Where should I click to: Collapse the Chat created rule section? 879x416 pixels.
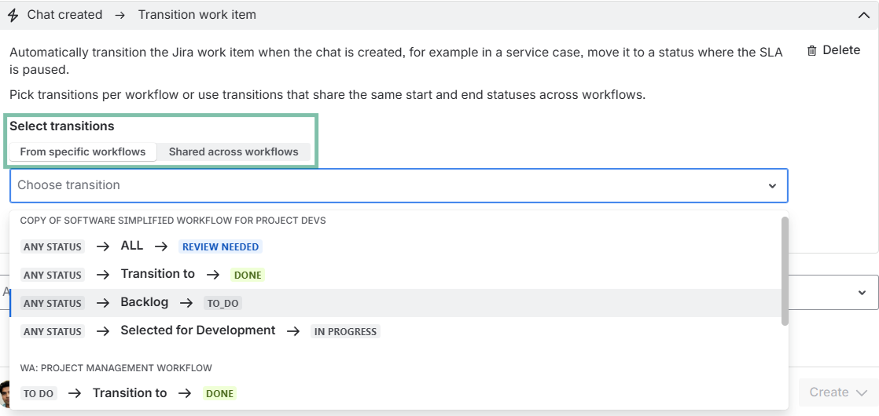click(863, 15)
